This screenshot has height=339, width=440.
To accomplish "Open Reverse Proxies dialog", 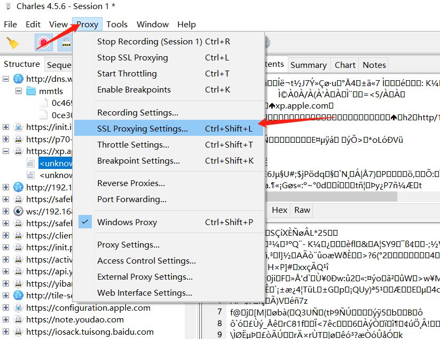I will (x=168, y=183).
